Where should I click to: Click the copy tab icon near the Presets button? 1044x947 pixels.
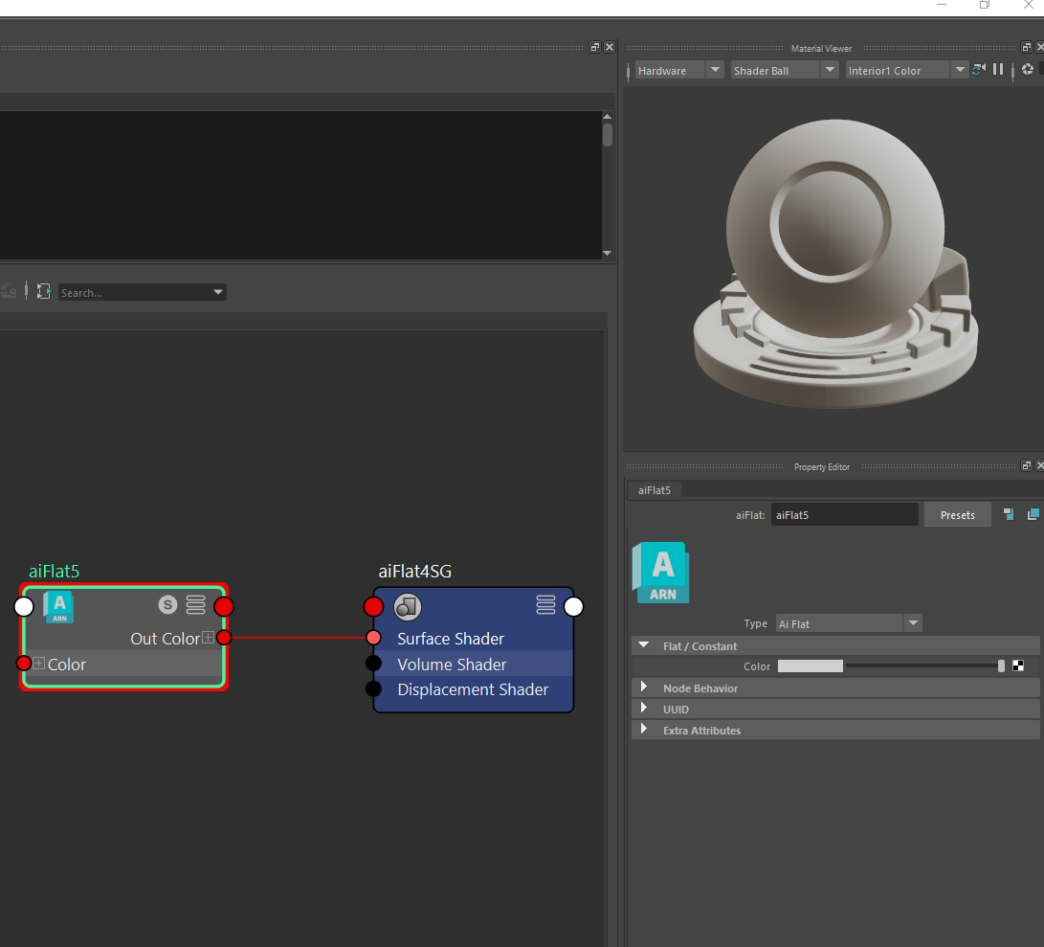point(1033,514)
